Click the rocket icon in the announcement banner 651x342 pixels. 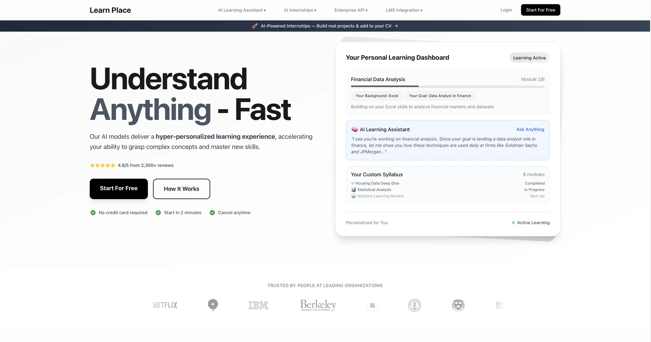[x=255, y=26]
